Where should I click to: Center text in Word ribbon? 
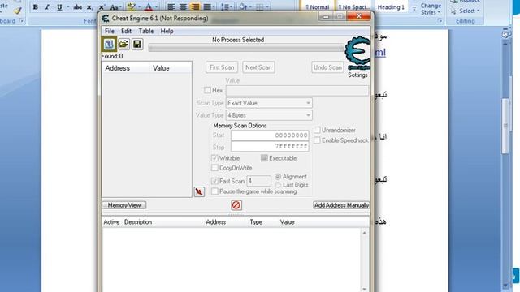(x=183, y=6)
